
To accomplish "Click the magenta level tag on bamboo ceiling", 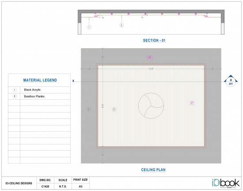I will pos(192,103).
